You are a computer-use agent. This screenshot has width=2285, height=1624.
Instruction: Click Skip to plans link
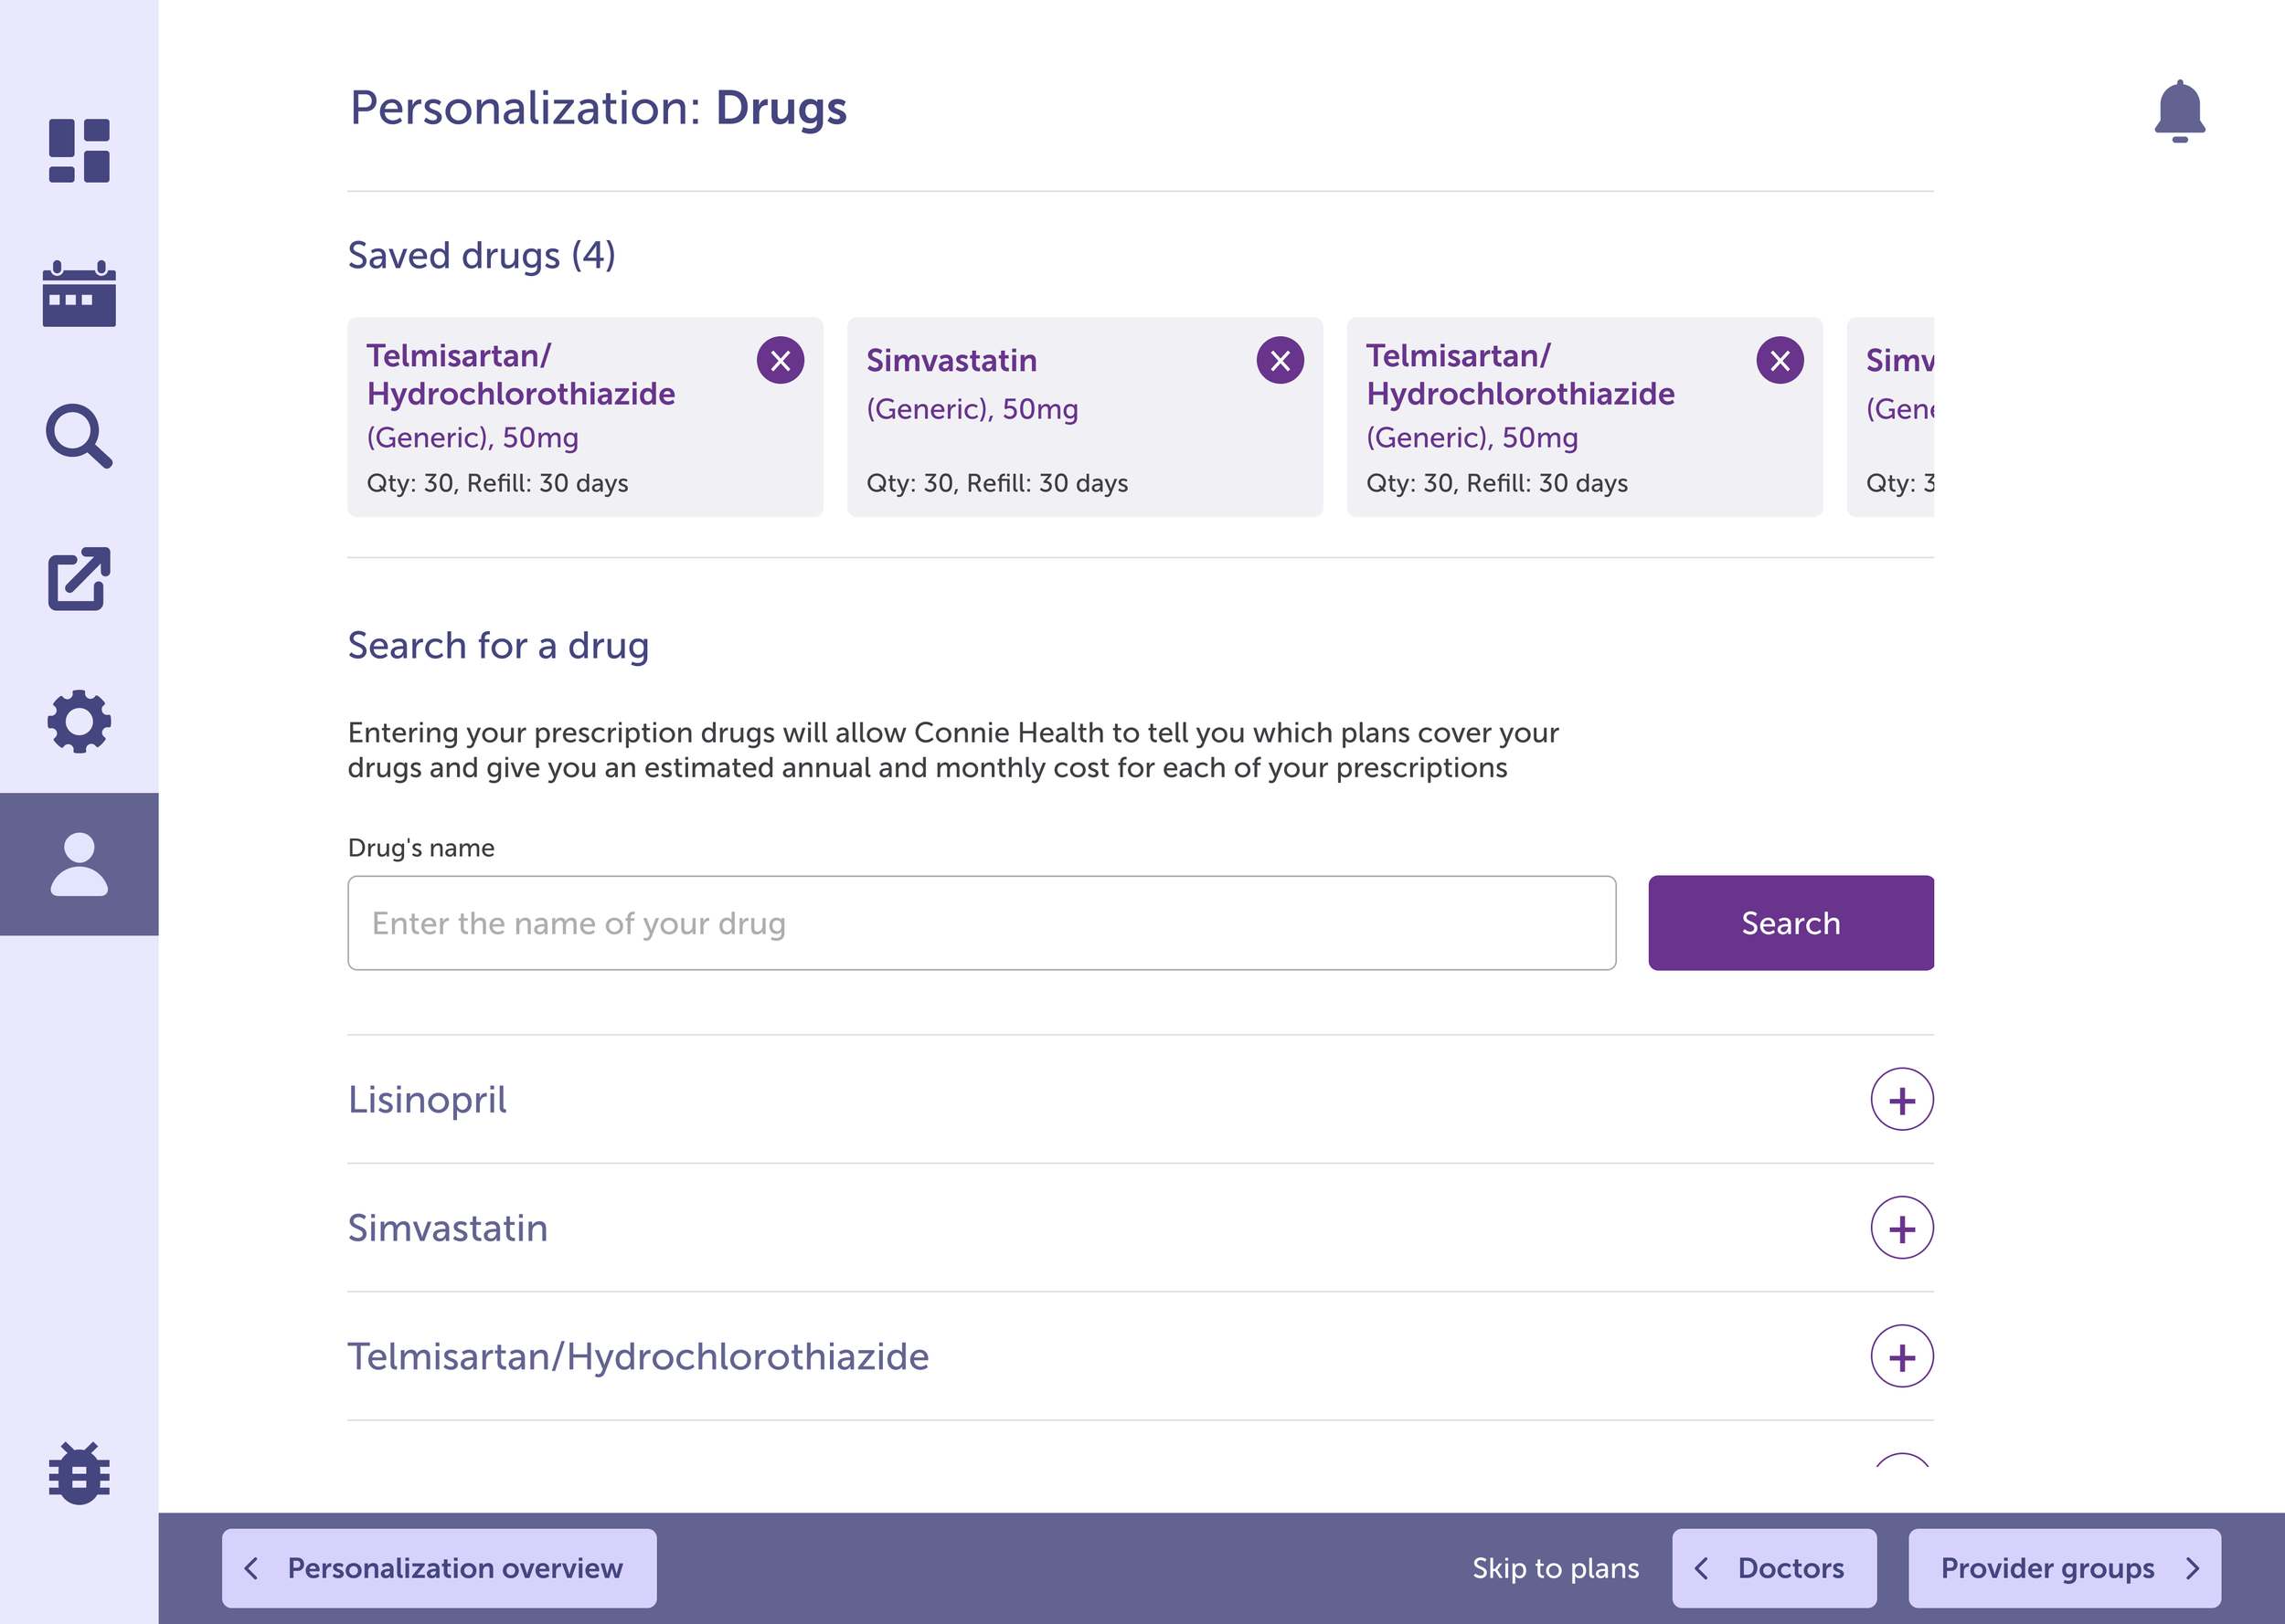(x=1555, y=1568)
